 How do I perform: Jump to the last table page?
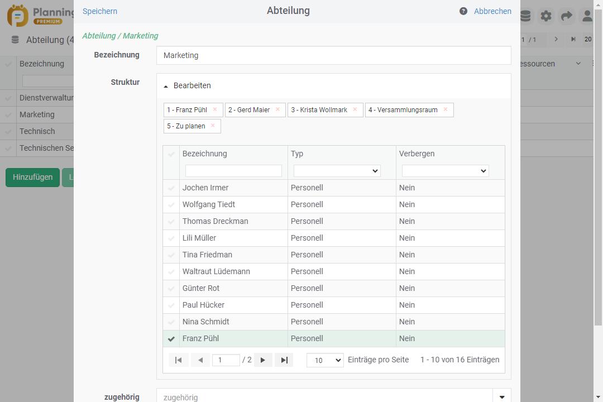click(x=284, y=360)
